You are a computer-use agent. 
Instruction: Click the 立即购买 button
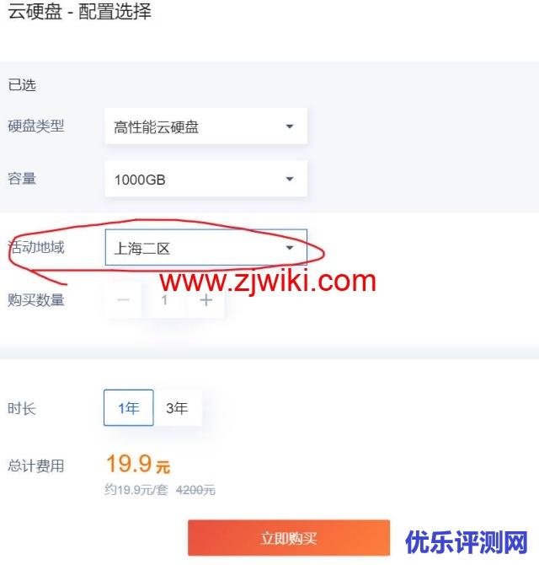(x=289, y=538)
